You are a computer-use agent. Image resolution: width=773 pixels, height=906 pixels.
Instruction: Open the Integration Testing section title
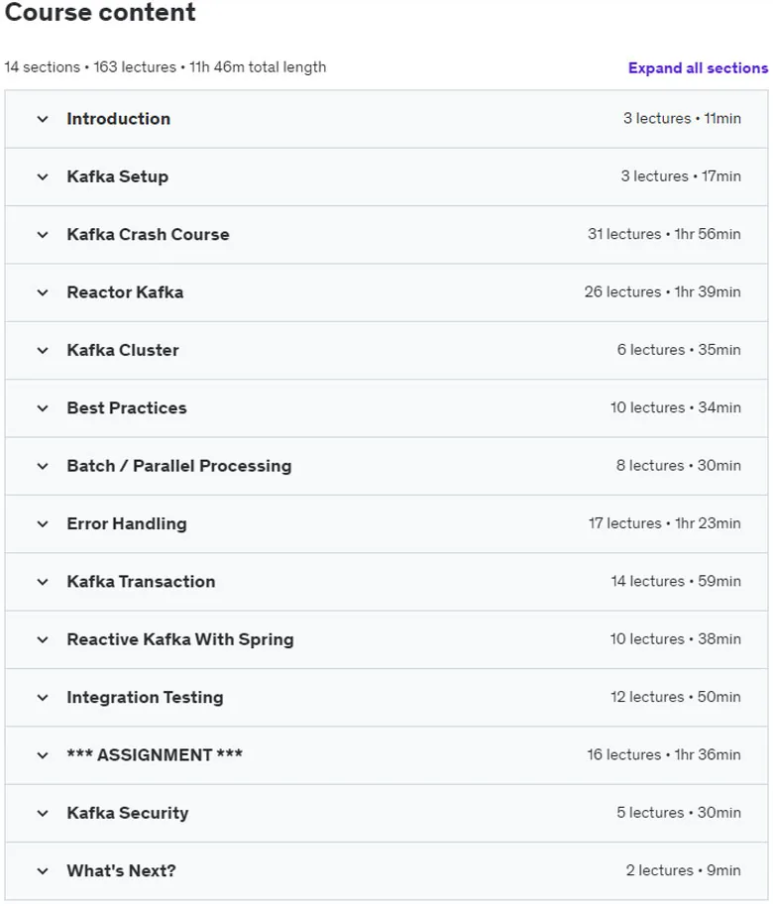click(x=145, y=698)
